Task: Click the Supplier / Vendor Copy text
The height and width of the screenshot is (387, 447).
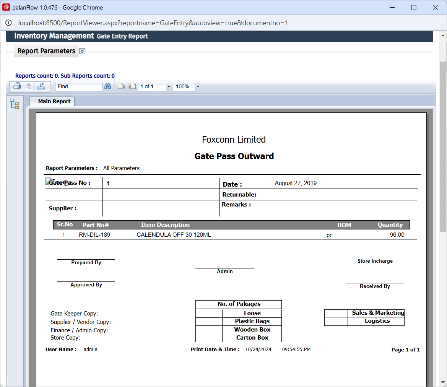Action: (81, 322)
